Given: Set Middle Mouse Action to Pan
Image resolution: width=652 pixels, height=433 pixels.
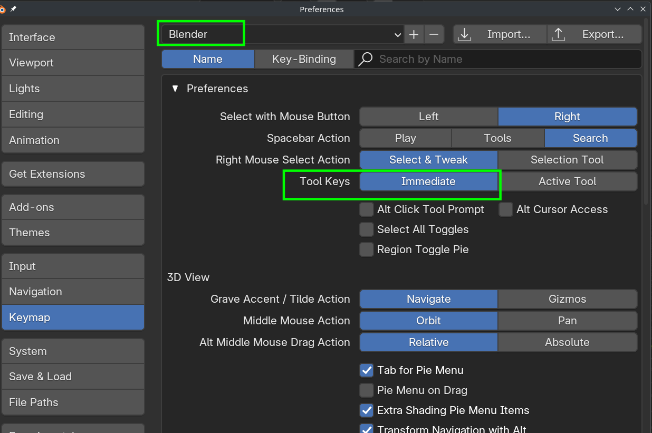Looking at the screenshot, I should point(567,321).
